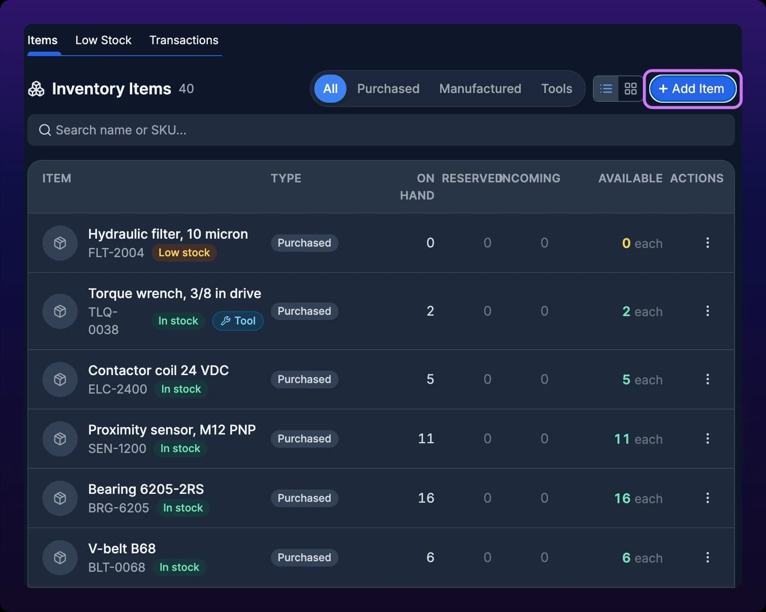Click the Torque wrench package icon

[60, 311]
